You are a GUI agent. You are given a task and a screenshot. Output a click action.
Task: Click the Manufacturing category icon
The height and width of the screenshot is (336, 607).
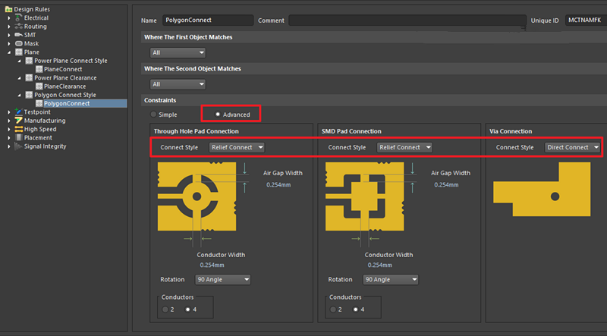click(x=18, y=121)
